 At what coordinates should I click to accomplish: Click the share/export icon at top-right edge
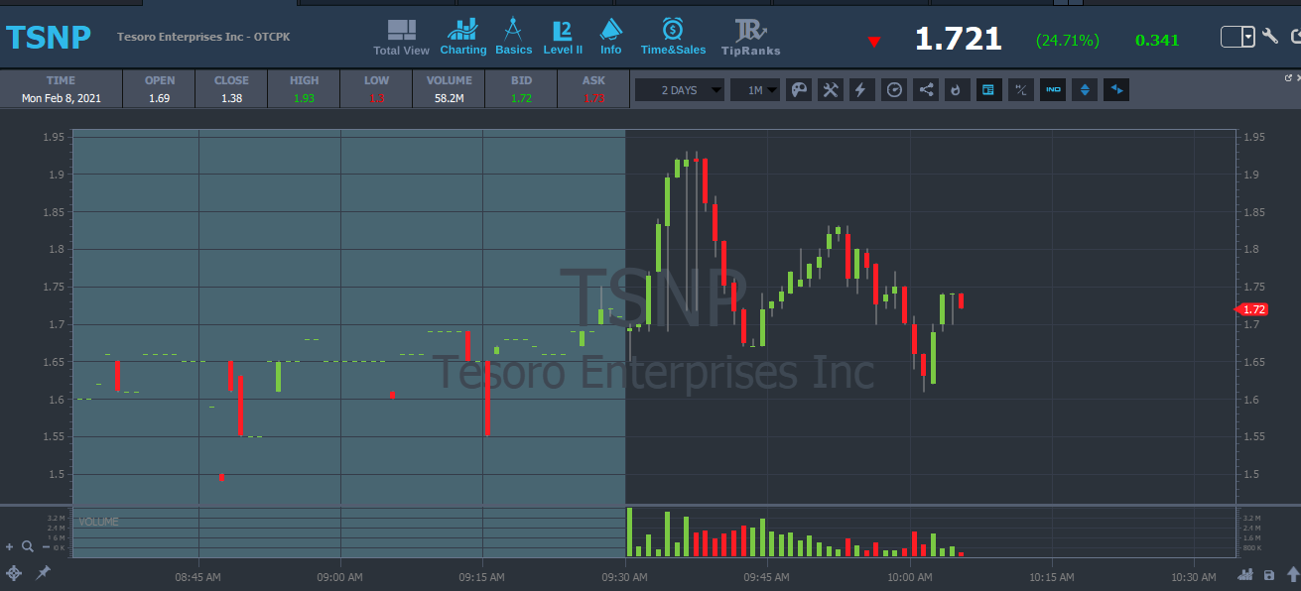[x=1295, y=37]
